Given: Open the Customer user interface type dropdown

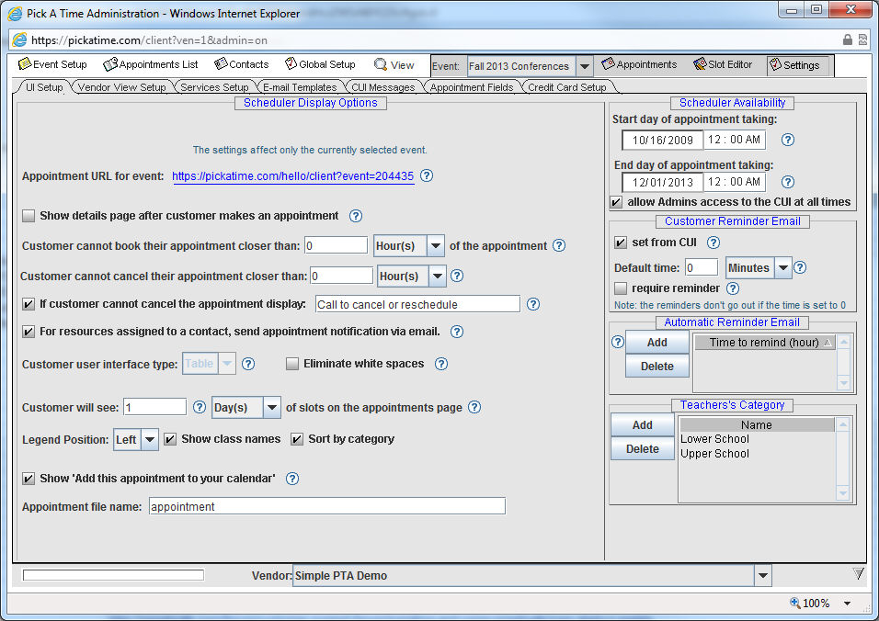Looking at the screenshot, I should (x=226, y=364).
